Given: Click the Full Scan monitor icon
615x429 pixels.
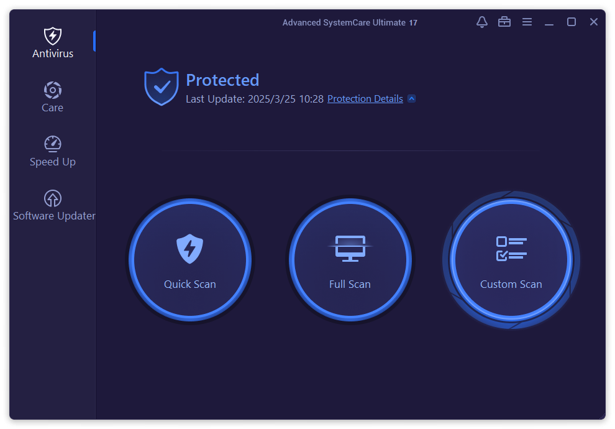Looking at the screenshot, I should pos(350,248).
